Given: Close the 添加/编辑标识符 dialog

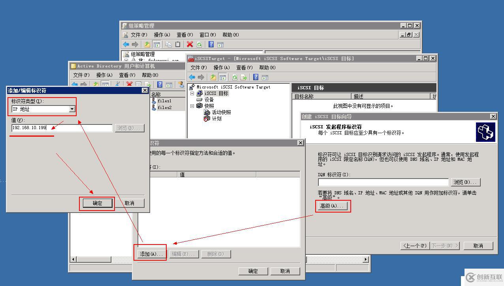Looking at the screenshot, I should click(145, 90).
